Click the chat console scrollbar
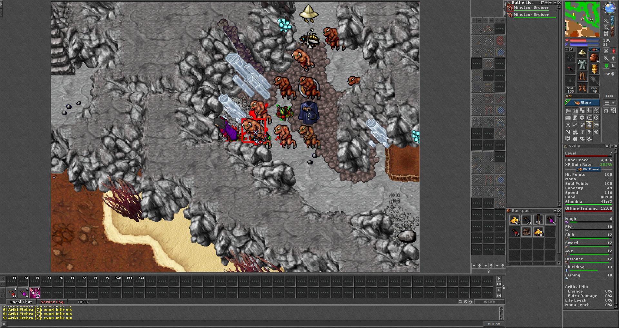 [501, 313]
